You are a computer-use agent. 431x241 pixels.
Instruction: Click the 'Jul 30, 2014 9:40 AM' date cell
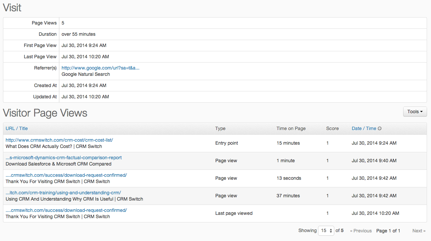coord(374,161)
